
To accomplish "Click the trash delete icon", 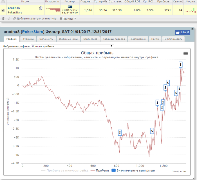I will click(x=3, y=19).
